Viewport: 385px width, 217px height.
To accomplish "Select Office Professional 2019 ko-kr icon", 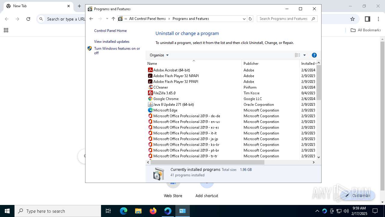I will click(x=150, y=144).
